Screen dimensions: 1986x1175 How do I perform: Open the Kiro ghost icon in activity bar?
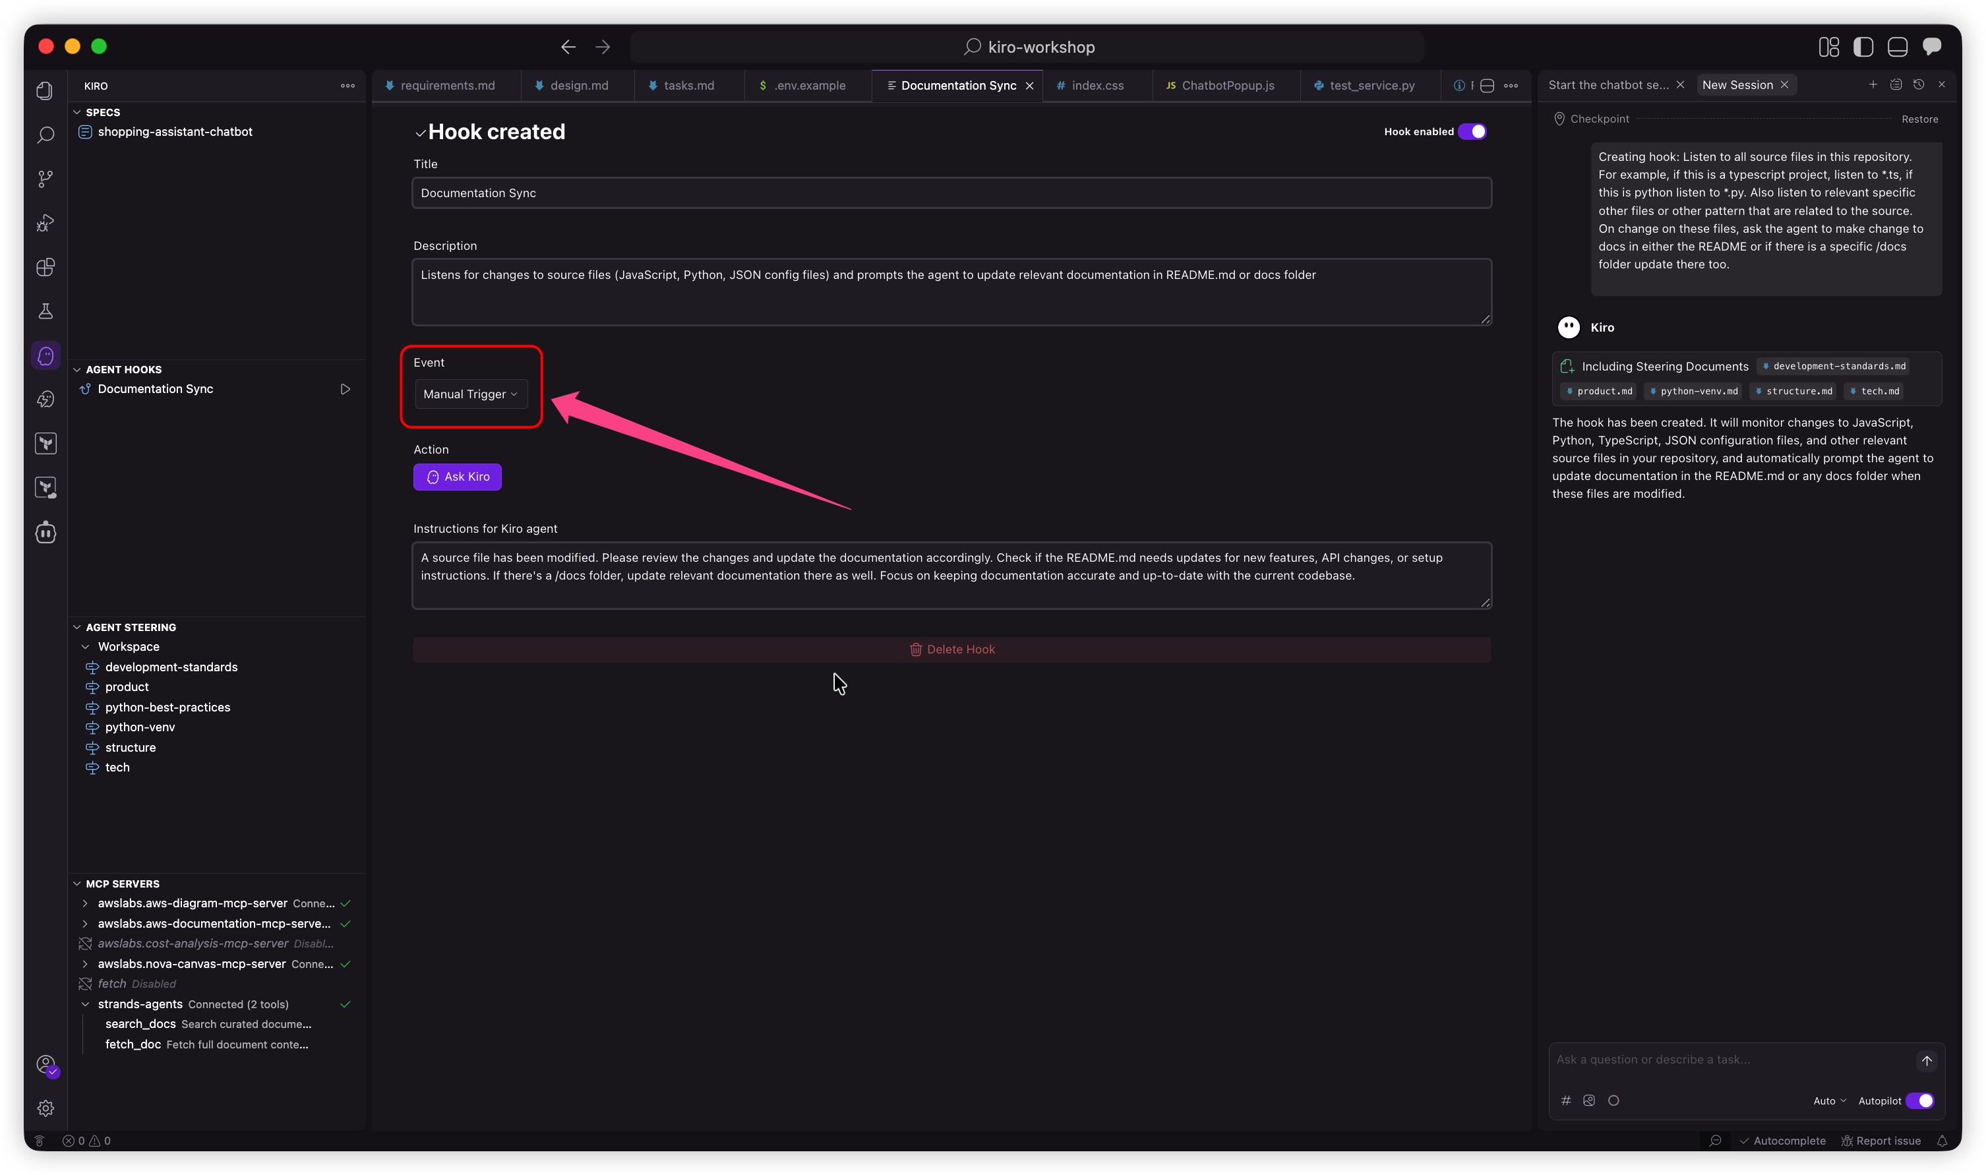pyautogui.click(x=46, y=355)
